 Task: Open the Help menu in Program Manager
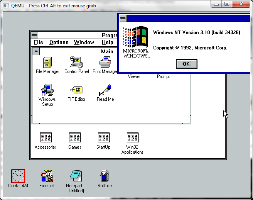pos(107,42)
